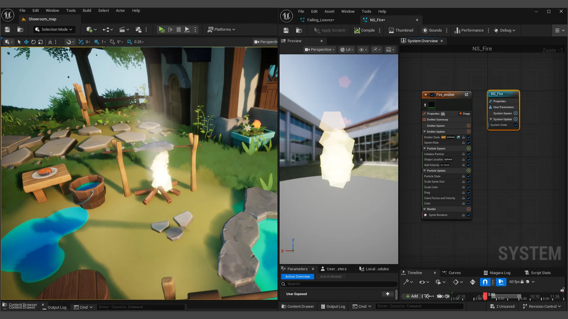Open Fire_emitter in standalone editor icon
This screenshot has width=568, height=319.
tap(467, 95)
